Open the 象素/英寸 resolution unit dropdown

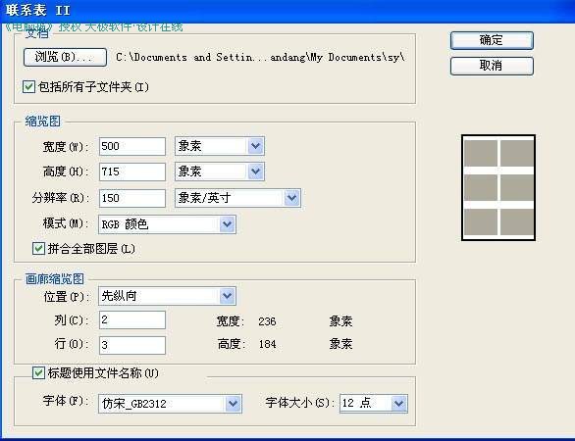(x=238, y=198)
